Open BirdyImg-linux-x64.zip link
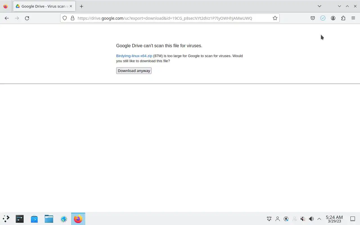The height and width of the screenshot is (225, 360). (x=134, y=56)
